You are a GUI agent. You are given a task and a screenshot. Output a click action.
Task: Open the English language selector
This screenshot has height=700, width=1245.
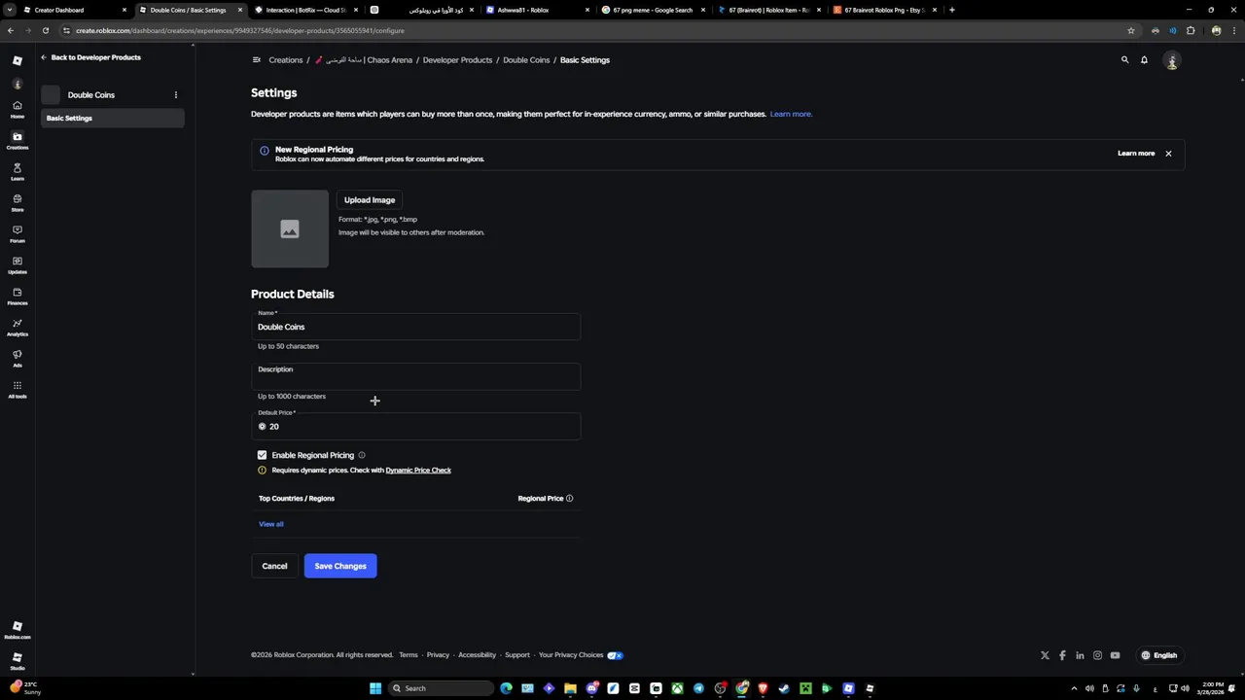pos(1159,655)
